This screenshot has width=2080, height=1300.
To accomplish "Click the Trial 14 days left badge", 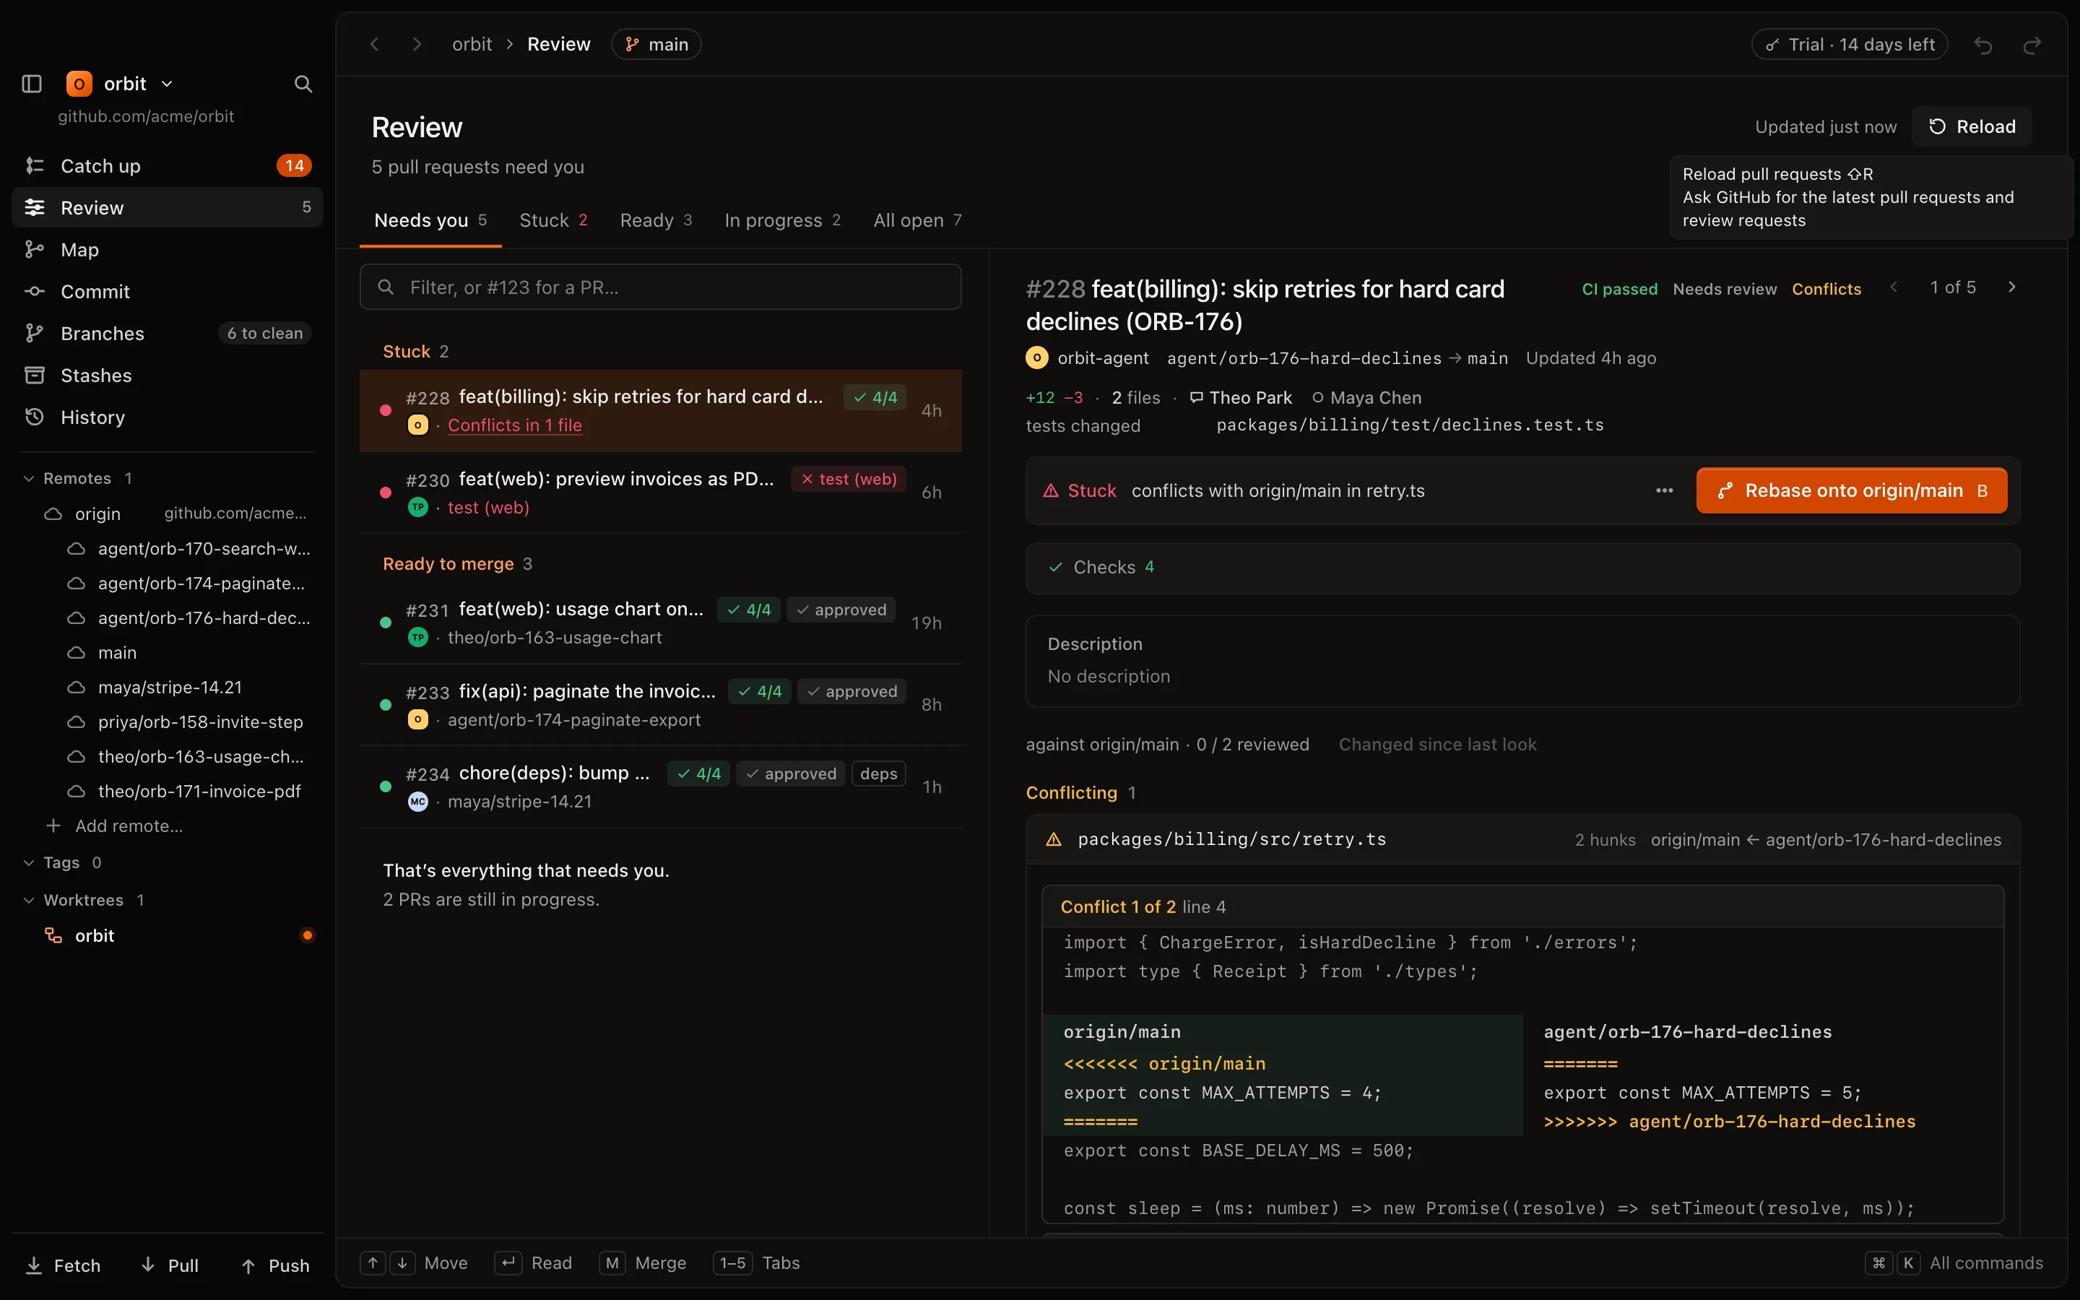I will (x=1850, y=45).
